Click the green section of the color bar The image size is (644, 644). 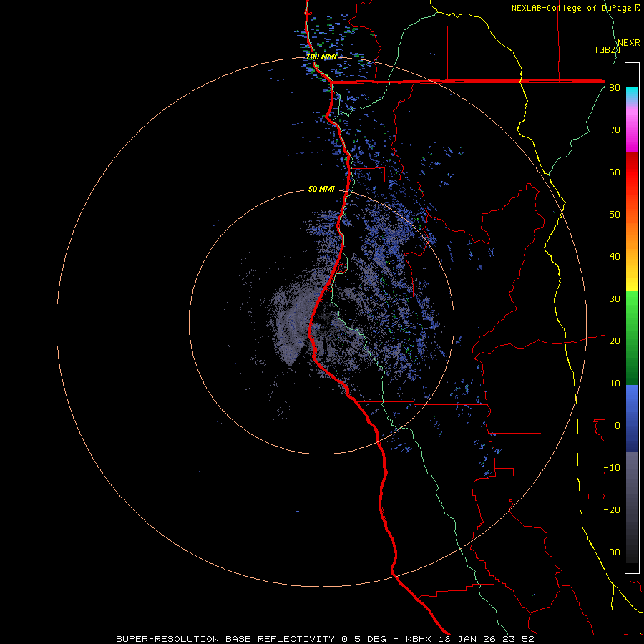(632, 338)
